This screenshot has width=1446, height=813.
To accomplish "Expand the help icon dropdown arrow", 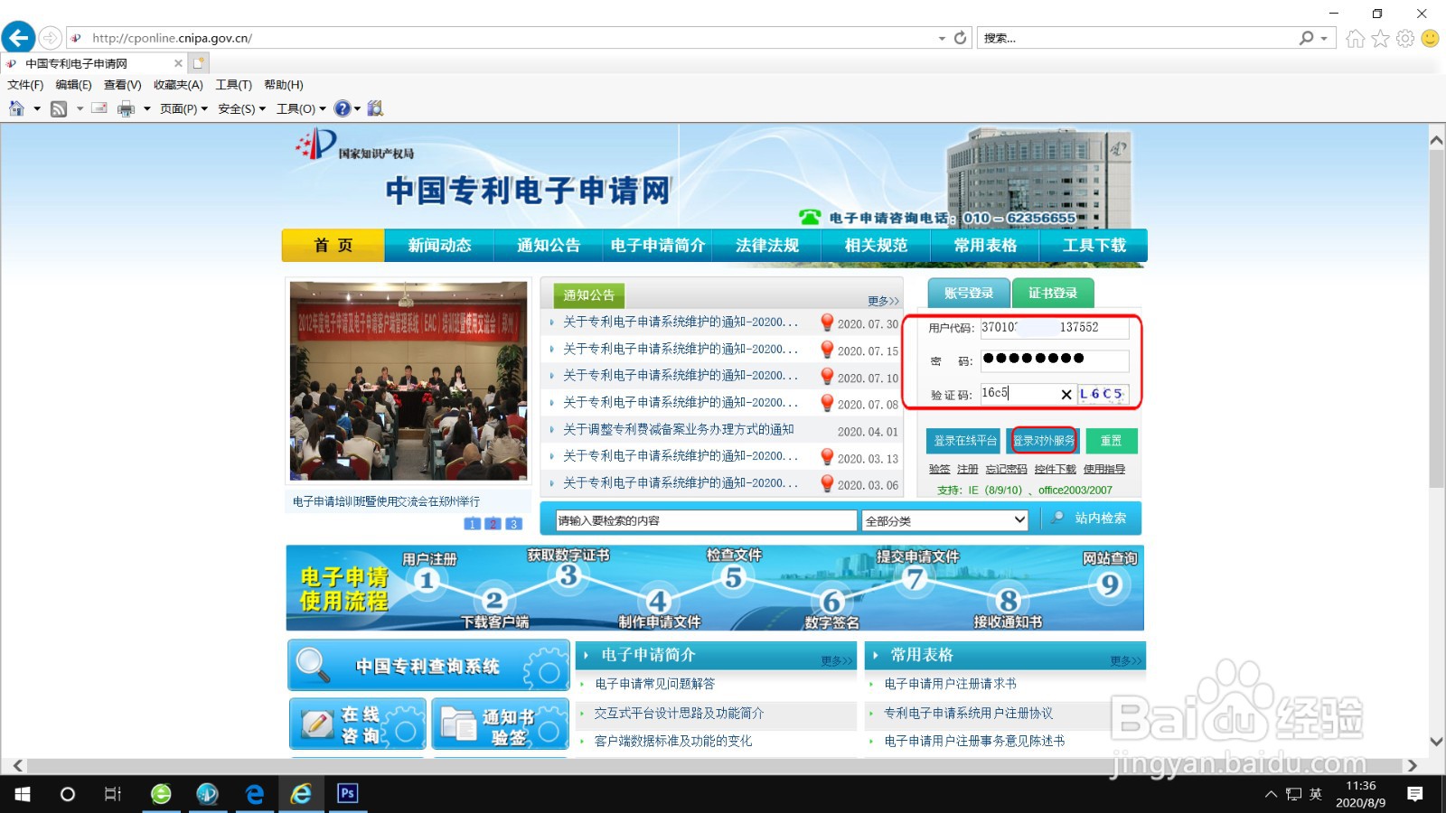I will pyautogui.click(x=357, y=108).
